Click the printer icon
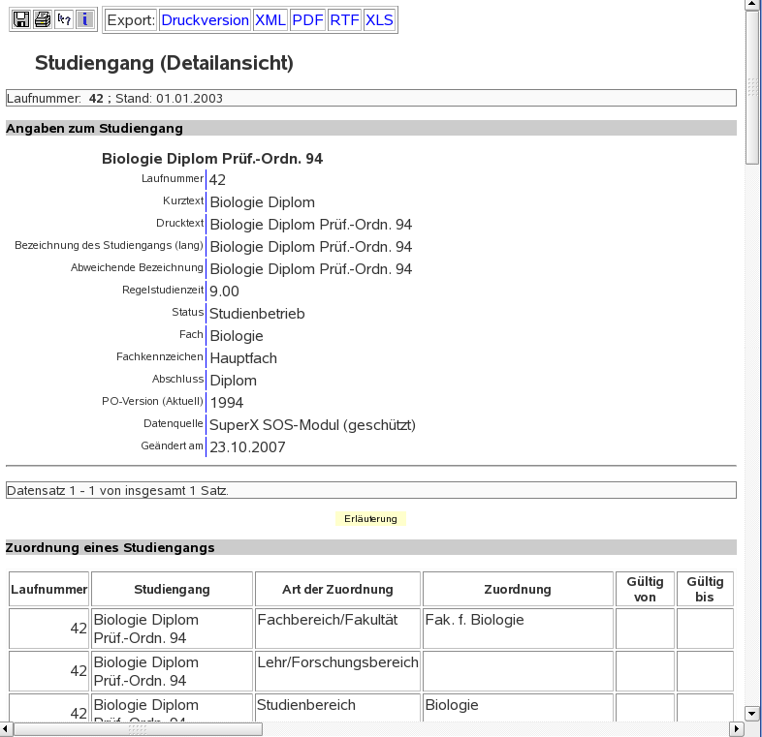 click(43, 20)
